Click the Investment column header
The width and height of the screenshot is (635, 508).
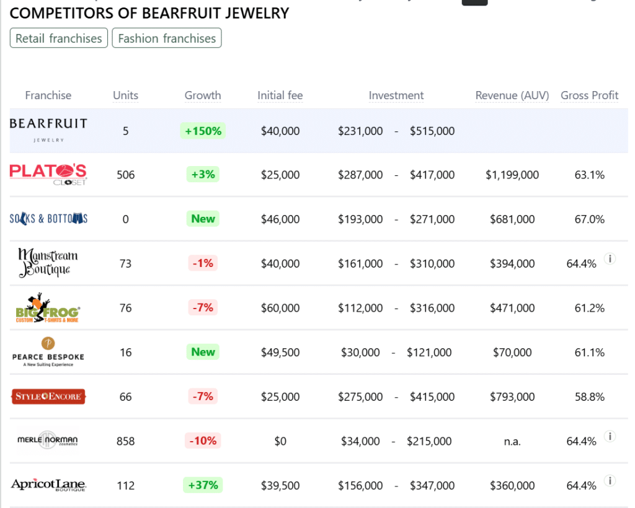pos(396,95)
